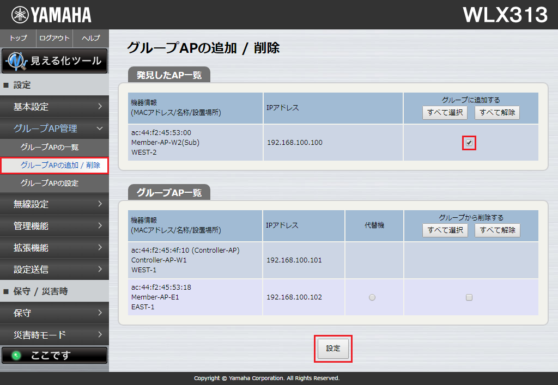Click すべて選択 under グループに追加する

(445, 113)
